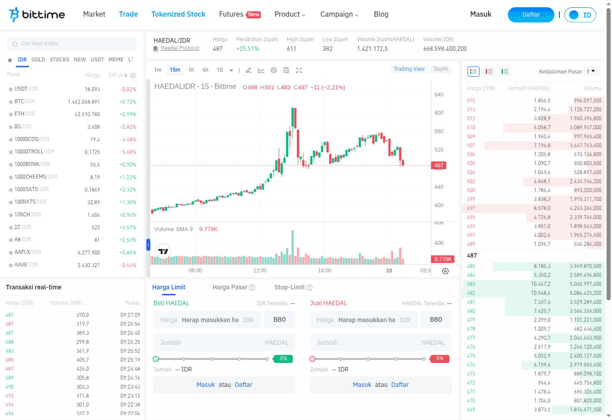This screenshot has height=420, width=612.
Task: Save chart layout floppy icon
Action: 286,70
